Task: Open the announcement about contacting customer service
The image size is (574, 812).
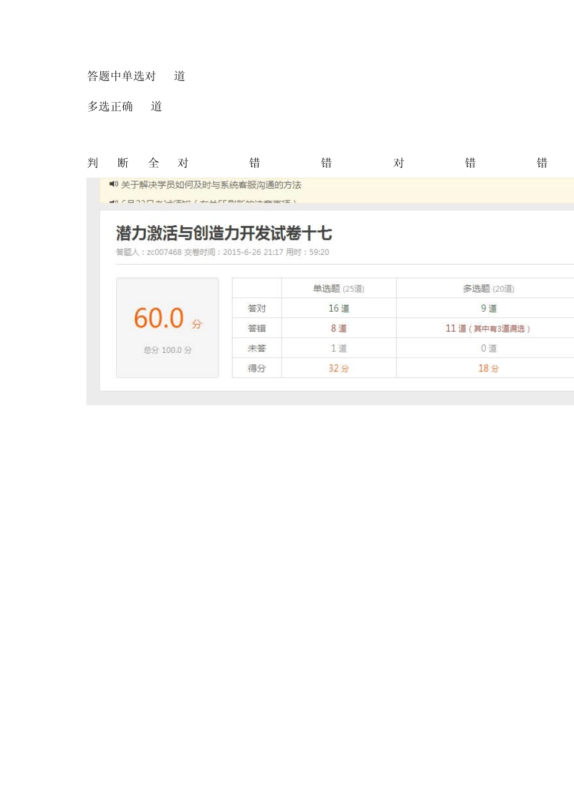Action: [x=211, y=185]
